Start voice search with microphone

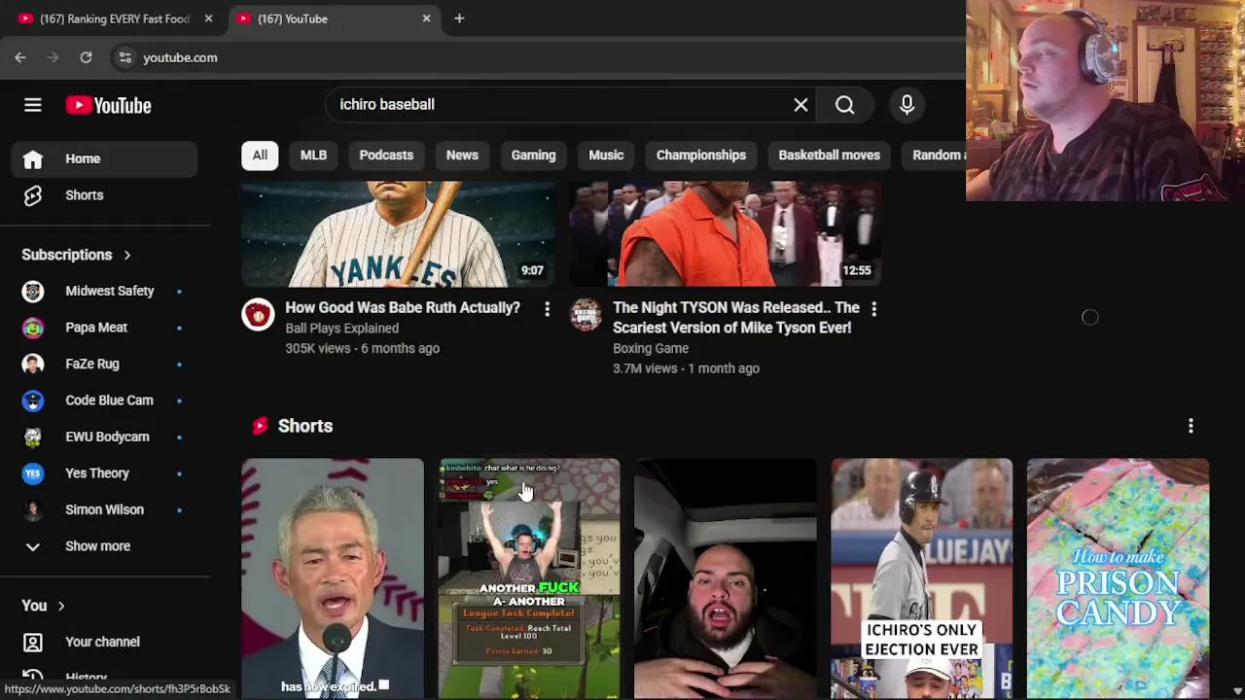coord(907,105)
